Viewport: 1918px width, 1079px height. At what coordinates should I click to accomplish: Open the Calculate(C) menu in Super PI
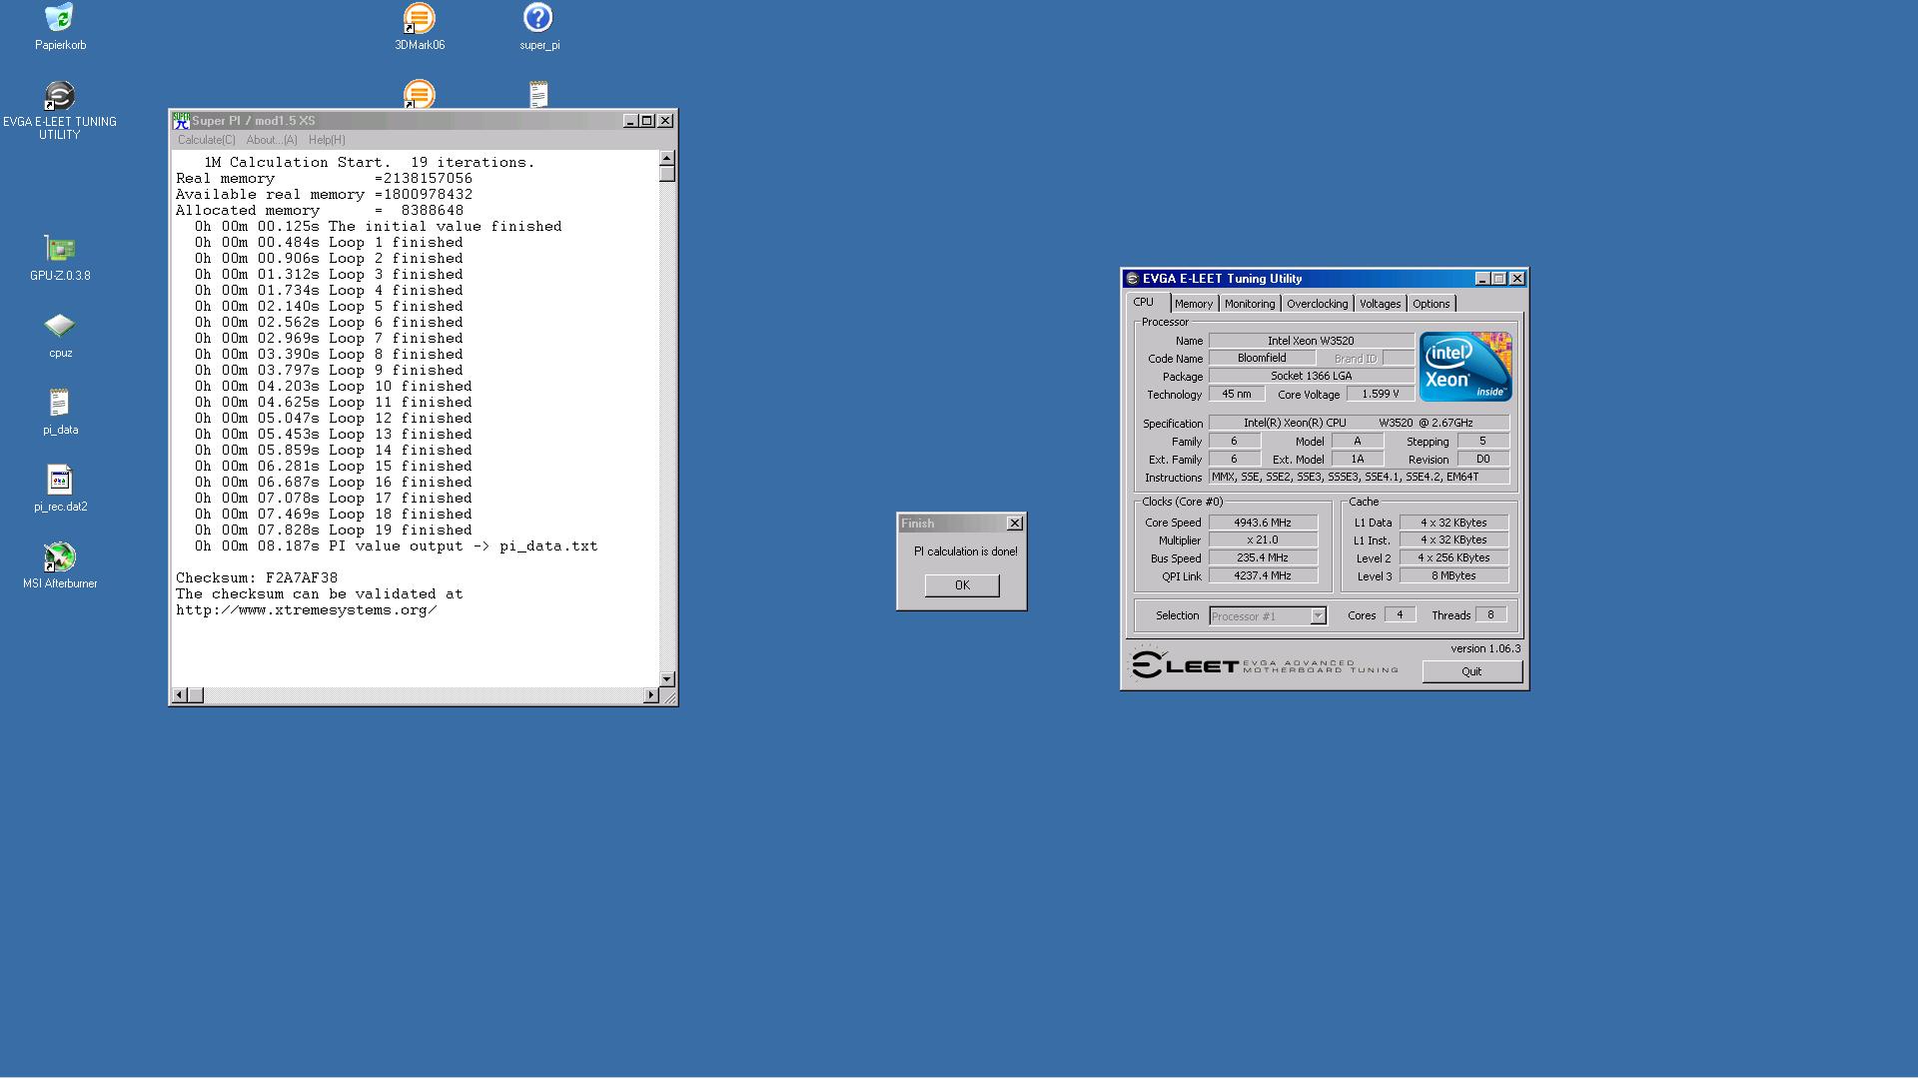tap(207, 140)
